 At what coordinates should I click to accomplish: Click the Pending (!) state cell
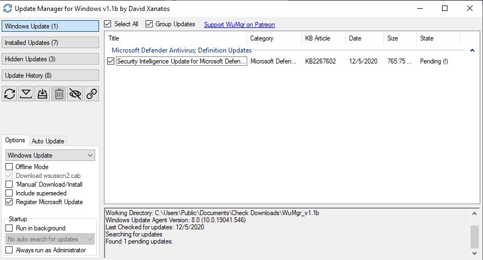434,61
